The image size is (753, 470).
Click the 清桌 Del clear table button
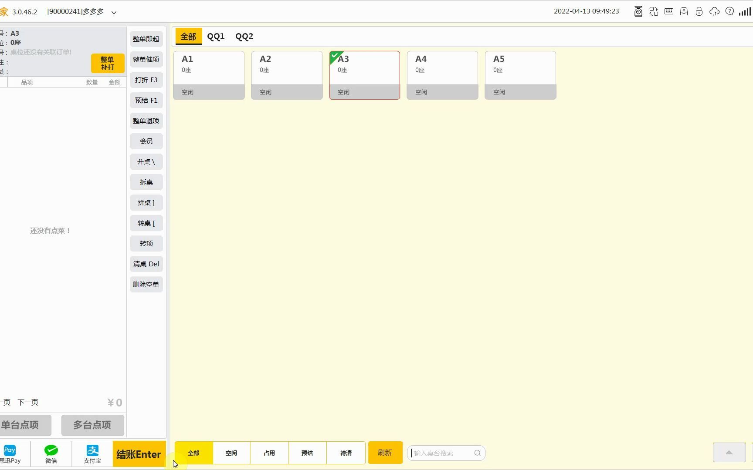(146, 264)
